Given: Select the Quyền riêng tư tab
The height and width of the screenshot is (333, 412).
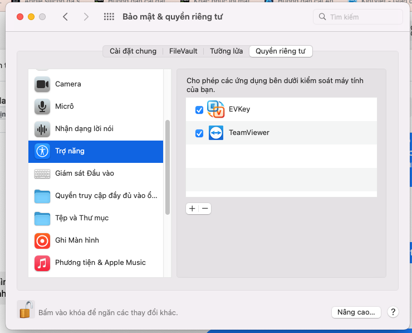Looking at the screenshot, I should click(x=281, y=51).
